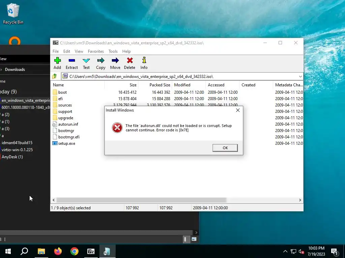
Task: Click the horizontal scrollbar thumb in 7-Zip
Action: click(x=142, y=200)
